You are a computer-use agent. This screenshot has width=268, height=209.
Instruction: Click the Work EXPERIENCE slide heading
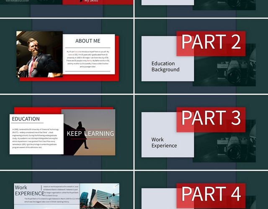coord(29,191)
